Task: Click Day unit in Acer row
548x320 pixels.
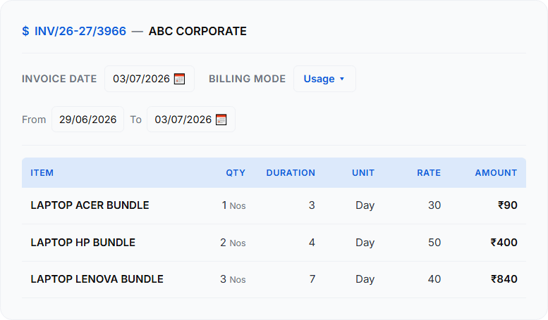Action: [365, 205]
